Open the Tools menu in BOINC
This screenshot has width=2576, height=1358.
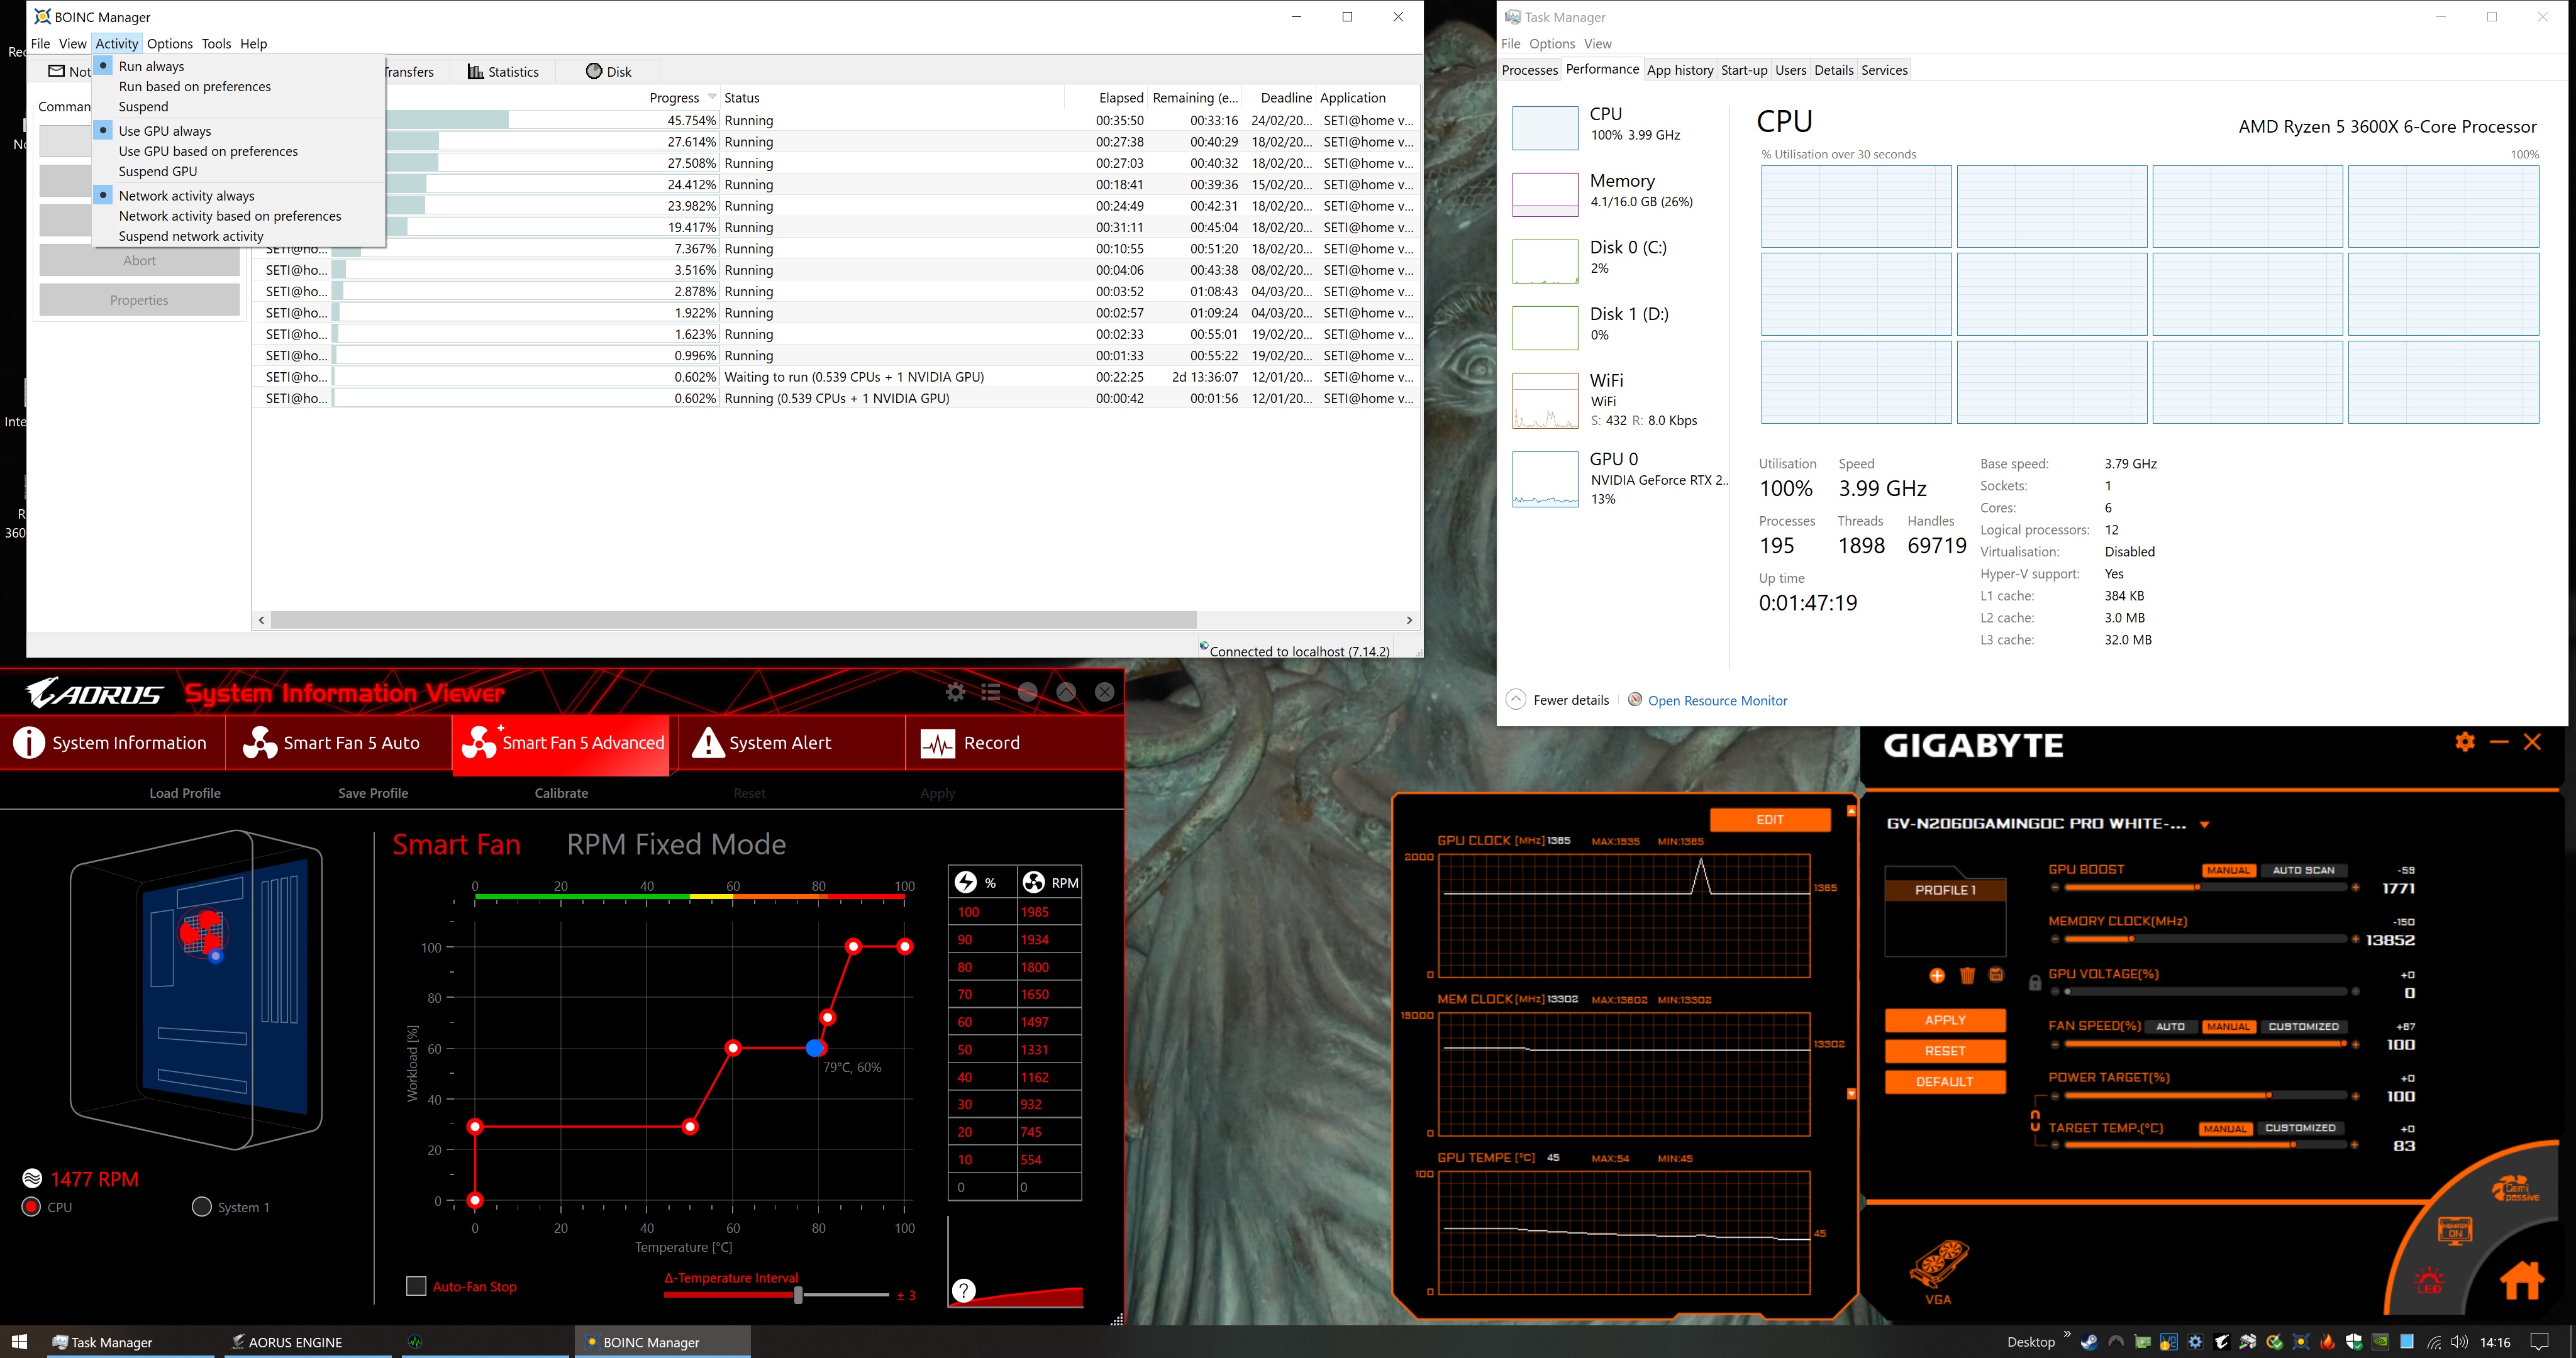pyautogui.click(x=216, y=44)
